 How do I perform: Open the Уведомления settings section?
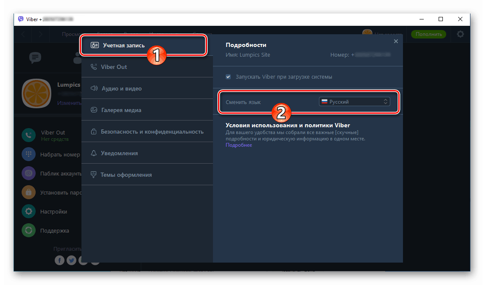tap(147, 153)
